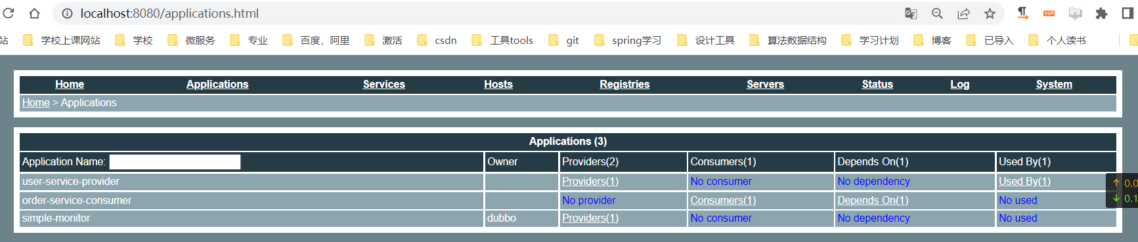The width and height of the screenshot is (1138, 242).
Task: Open the 个人读书 bookmark folder
Action: pos(1057,40)
